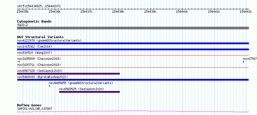257x115 pixels.
Task: Select the nsv1015362 Coe2014 blue bar
Action: 133,49
